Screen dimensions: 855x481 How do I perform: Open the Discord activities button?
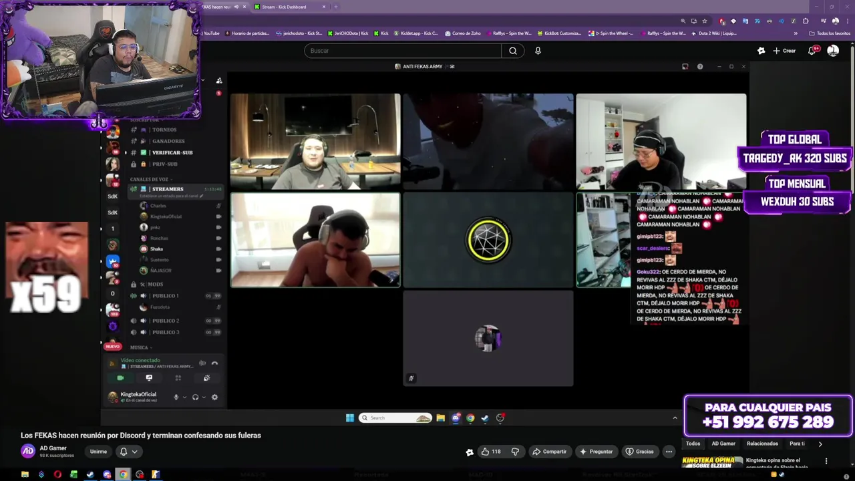click(x=178, y=378)
